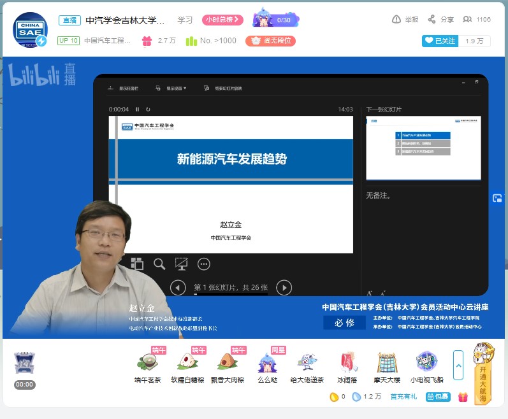Pick the 么么哒 weekly star gift
The image size is (508, 419).
(x=267, y=362)
